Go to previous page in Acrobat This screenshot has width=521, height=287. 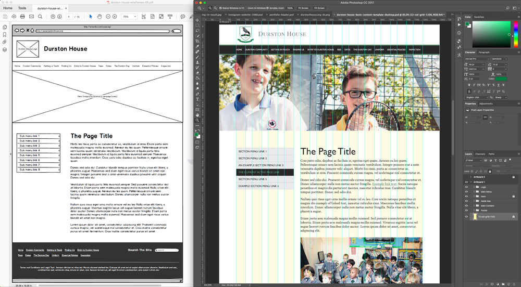tap(53, 16)
